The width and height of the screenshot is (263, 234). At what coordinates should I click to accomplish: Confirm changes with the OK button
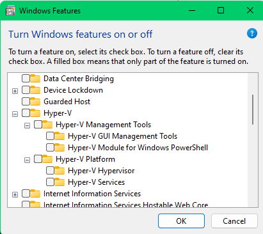coord(181,221)
